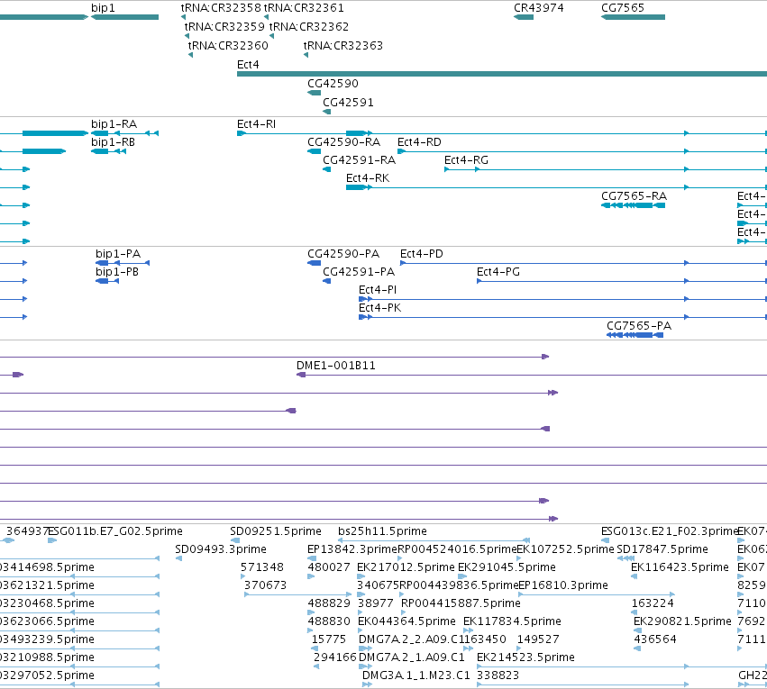Click the Ect4 gene span bar
Screen dimensions: 767x689
coord(502,74)
